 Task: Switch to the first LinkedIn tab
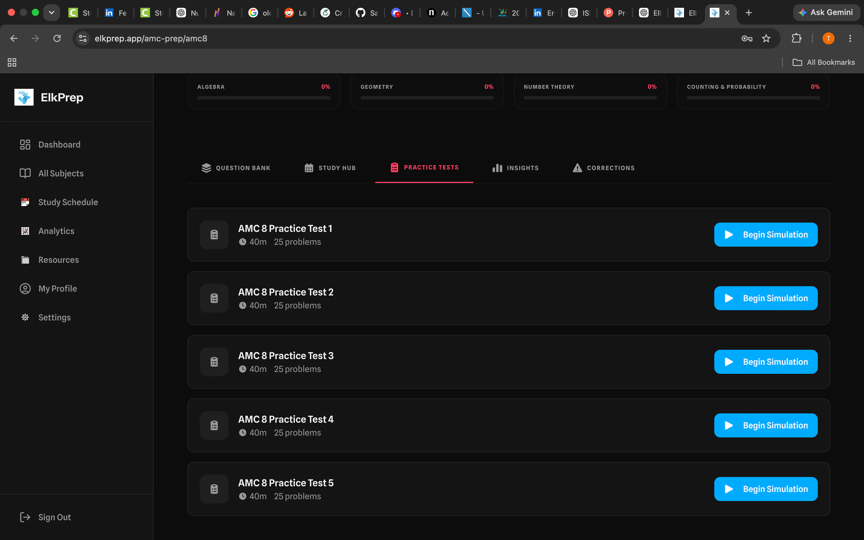[116, 13]
